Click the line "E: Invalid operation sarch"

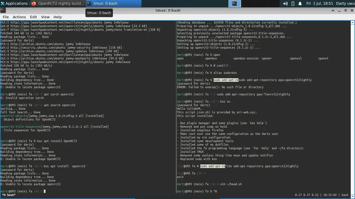(x=22, y=98)
